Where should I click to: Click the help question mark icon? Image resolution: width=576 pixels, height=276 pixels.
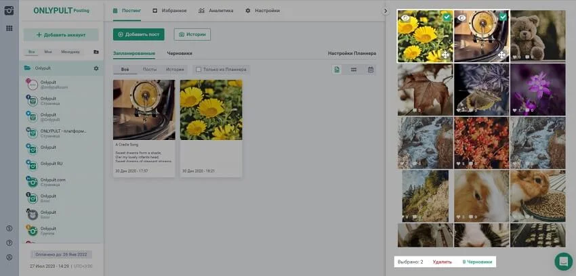tap(9, 243)
